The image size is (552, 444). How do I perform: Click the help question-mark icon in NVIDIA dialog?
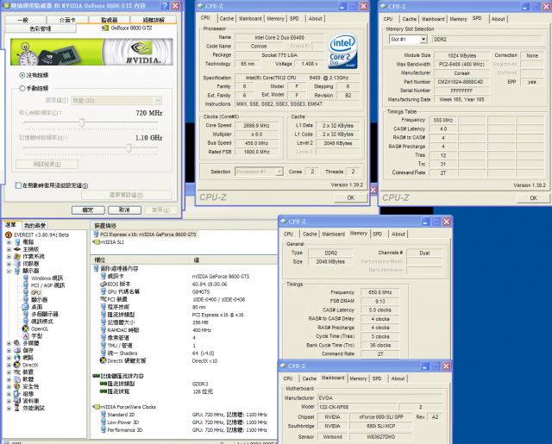click(x=165, y=6)
